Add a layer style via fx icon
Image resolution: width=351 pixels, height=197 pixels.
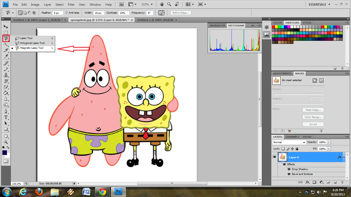click(x=307, y=182)
